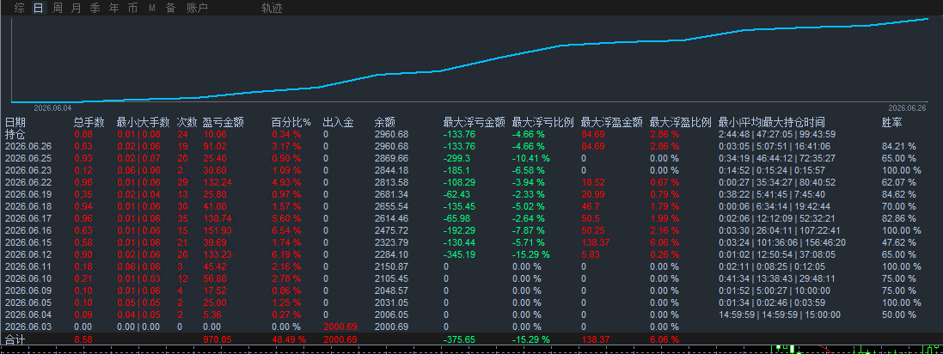Select the 2026.06.09 date row

(x=28, y=290)
